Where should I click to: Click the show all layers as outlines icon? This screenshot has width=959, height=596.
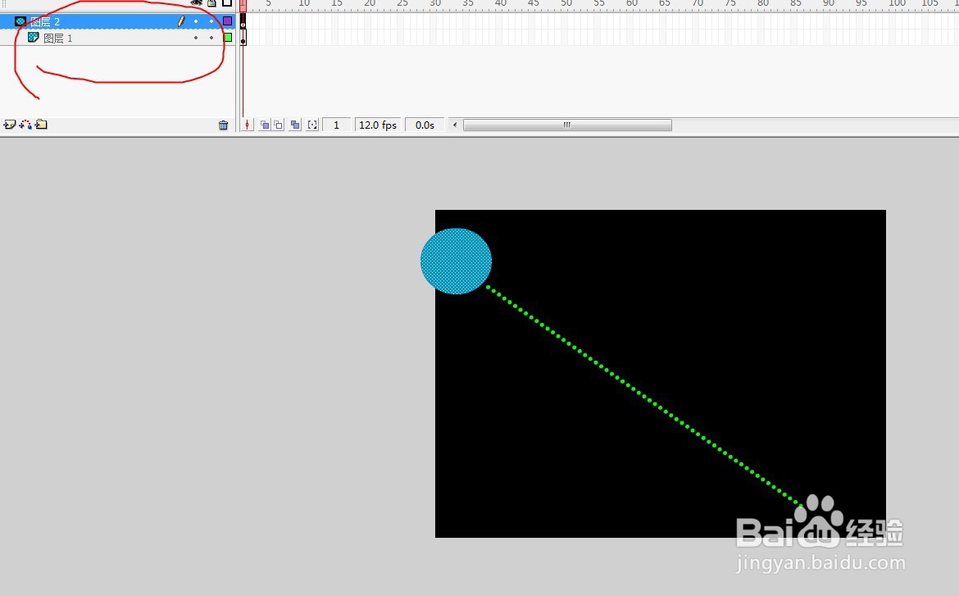(x=227, y=3)
